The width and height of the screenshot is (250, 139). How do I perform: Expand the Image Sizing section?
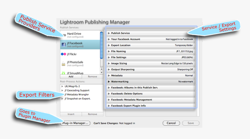point(109,63)
